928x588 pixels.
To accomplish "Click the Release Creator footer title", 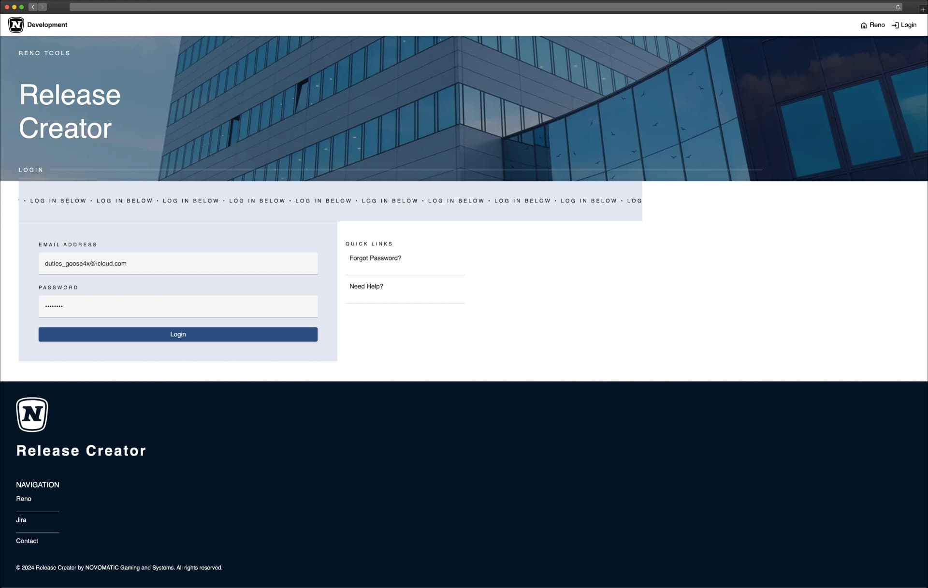I will point(81,450).
